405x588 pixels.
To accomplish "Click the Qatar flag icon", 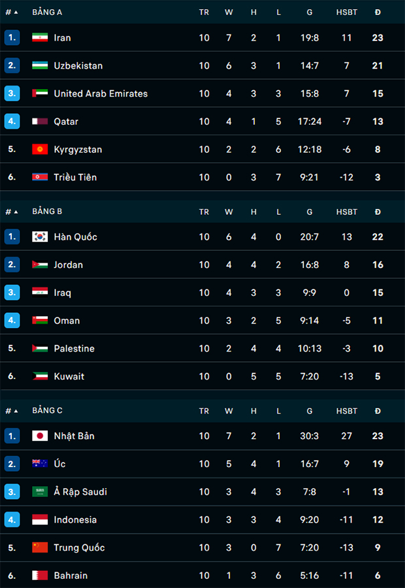I will pyautogui.click(x=40, y=122).
